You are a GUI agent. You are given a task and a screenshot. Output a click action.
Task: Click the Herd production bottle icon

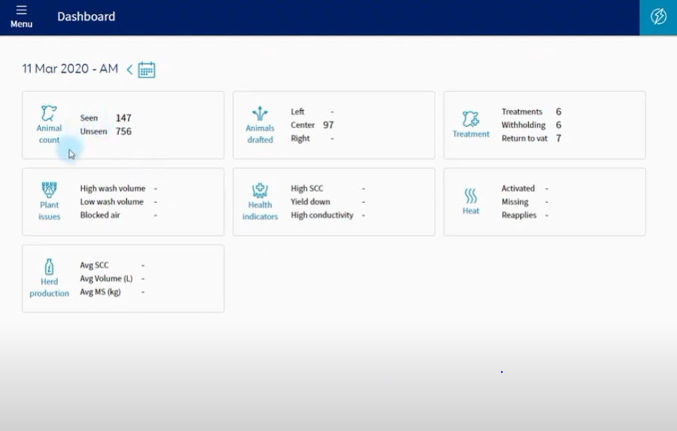(49, 267)
